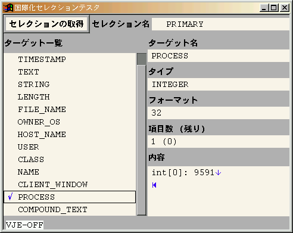Image resolution: width=293 pixels, height=233 pixels.
Task: Select STRING target row
Action: coord(70,85)
